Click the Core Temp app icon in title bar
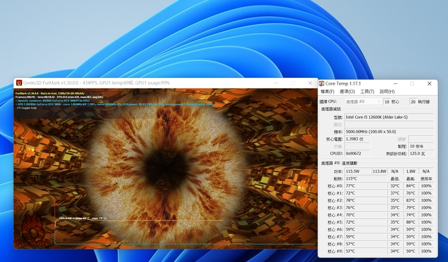 [x=321, y=83]
